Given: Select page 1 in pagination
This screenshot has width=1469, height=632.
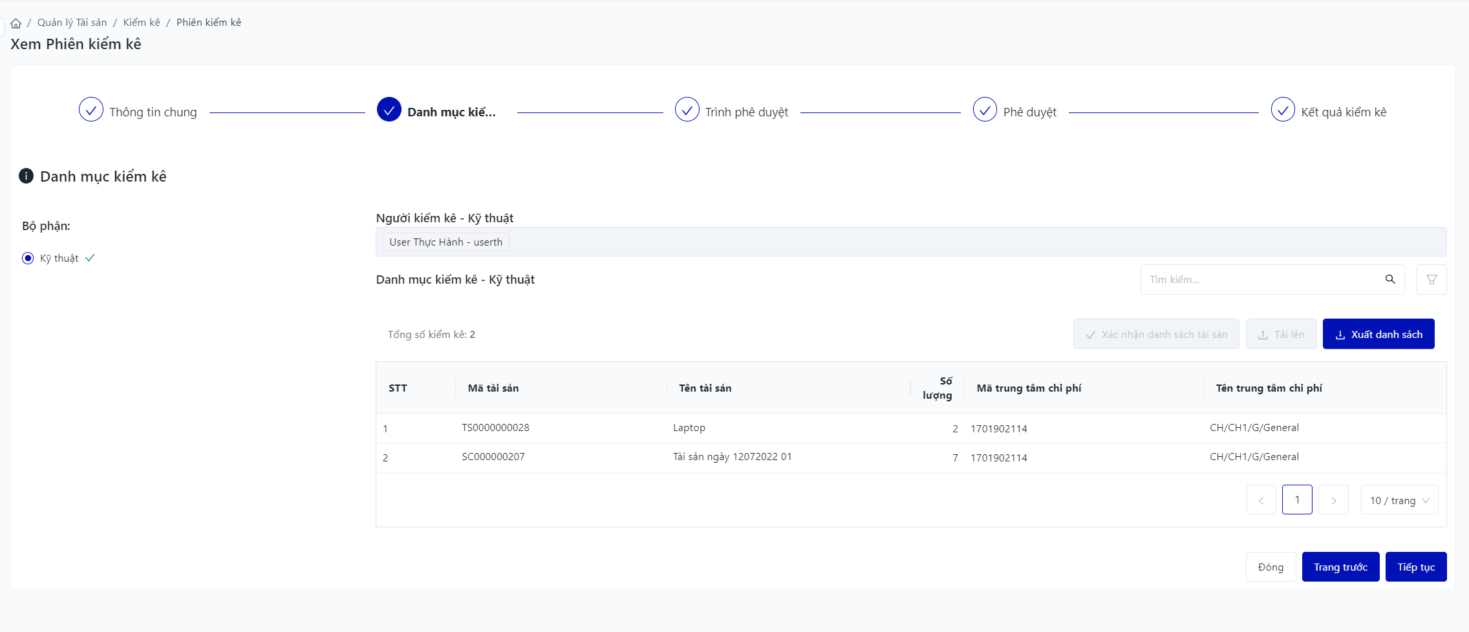Looking at the screenshot, I should tap(1297, 500).
